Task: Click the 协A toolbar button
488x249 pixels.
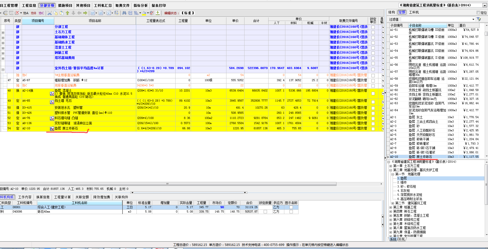Action: [26, 13]
